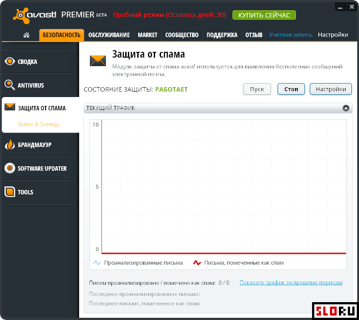
Task: Click the Software Updater disc icon
Action: click(x=10, y=168)
